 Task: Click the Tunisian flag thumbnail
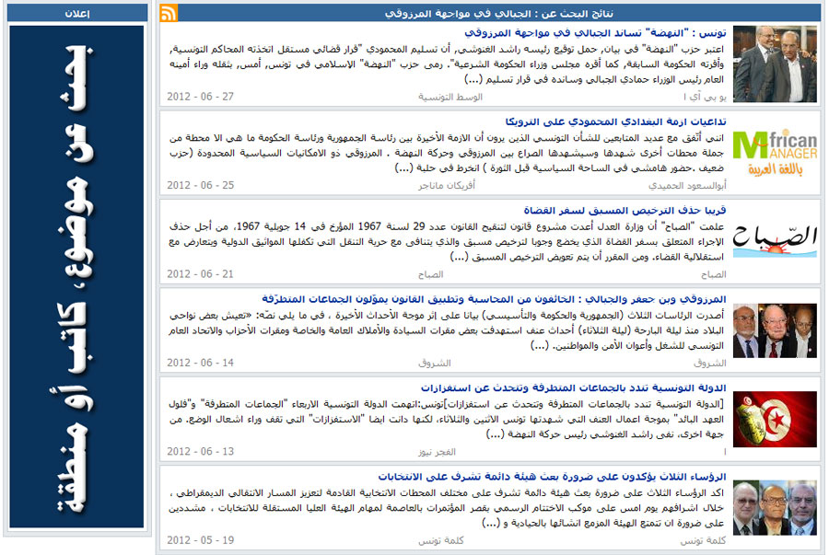[x=775, y=420]
